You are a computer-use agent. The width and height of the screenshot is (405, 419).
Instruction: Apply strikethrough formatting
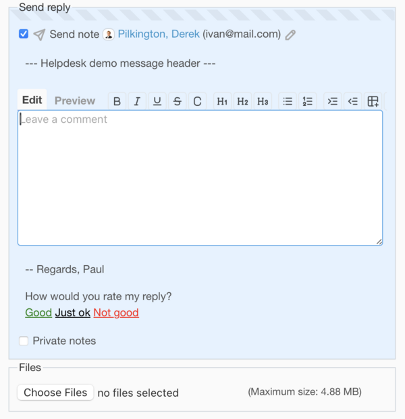pos(178,101)
